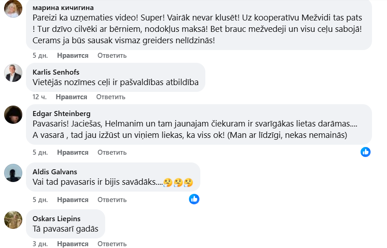Click the 3 дн. timestamp on Oskars' comment

click(40, 244)
